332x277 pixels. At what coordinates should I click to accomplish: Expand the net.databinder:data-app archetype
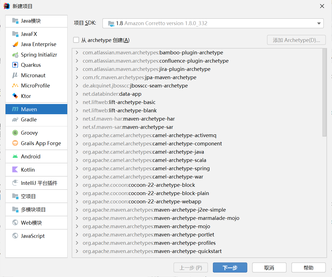point(77,94)
